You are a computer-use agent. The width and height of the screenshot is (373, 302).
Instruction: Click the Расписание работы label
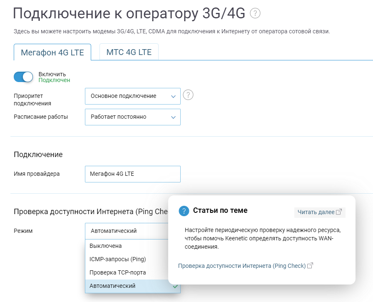41,117
